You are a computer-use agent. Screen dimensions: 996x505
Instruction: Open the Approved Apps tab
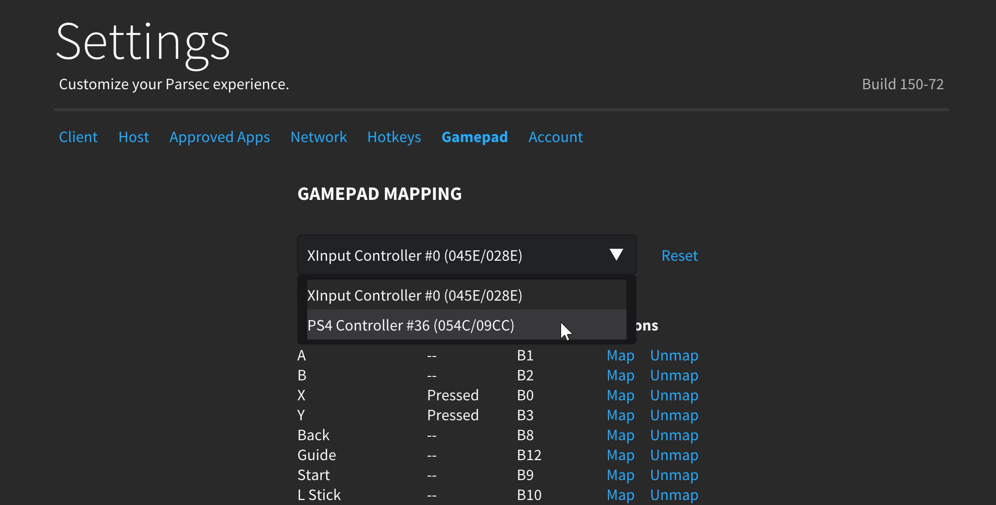click(x=219, y=137)
